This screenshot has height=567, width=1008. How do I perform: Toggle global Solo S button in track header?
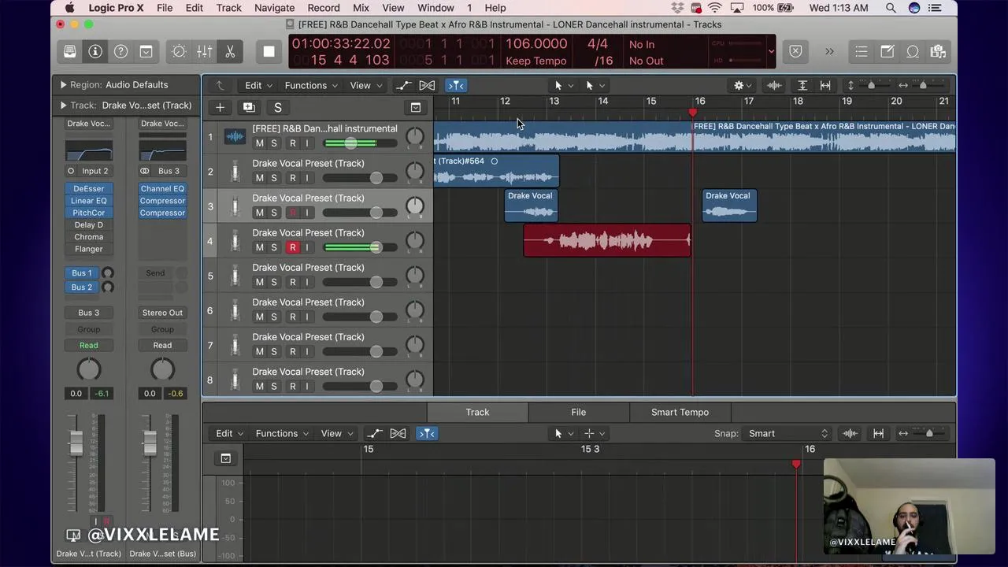point(277,107)
